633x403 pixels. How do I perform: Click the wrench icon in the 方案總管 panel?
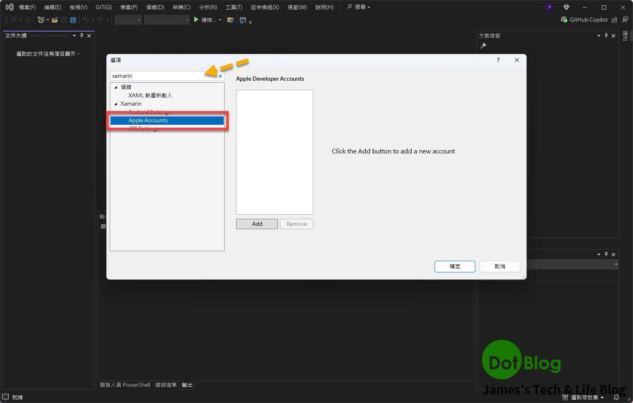(x=483, y=46)
